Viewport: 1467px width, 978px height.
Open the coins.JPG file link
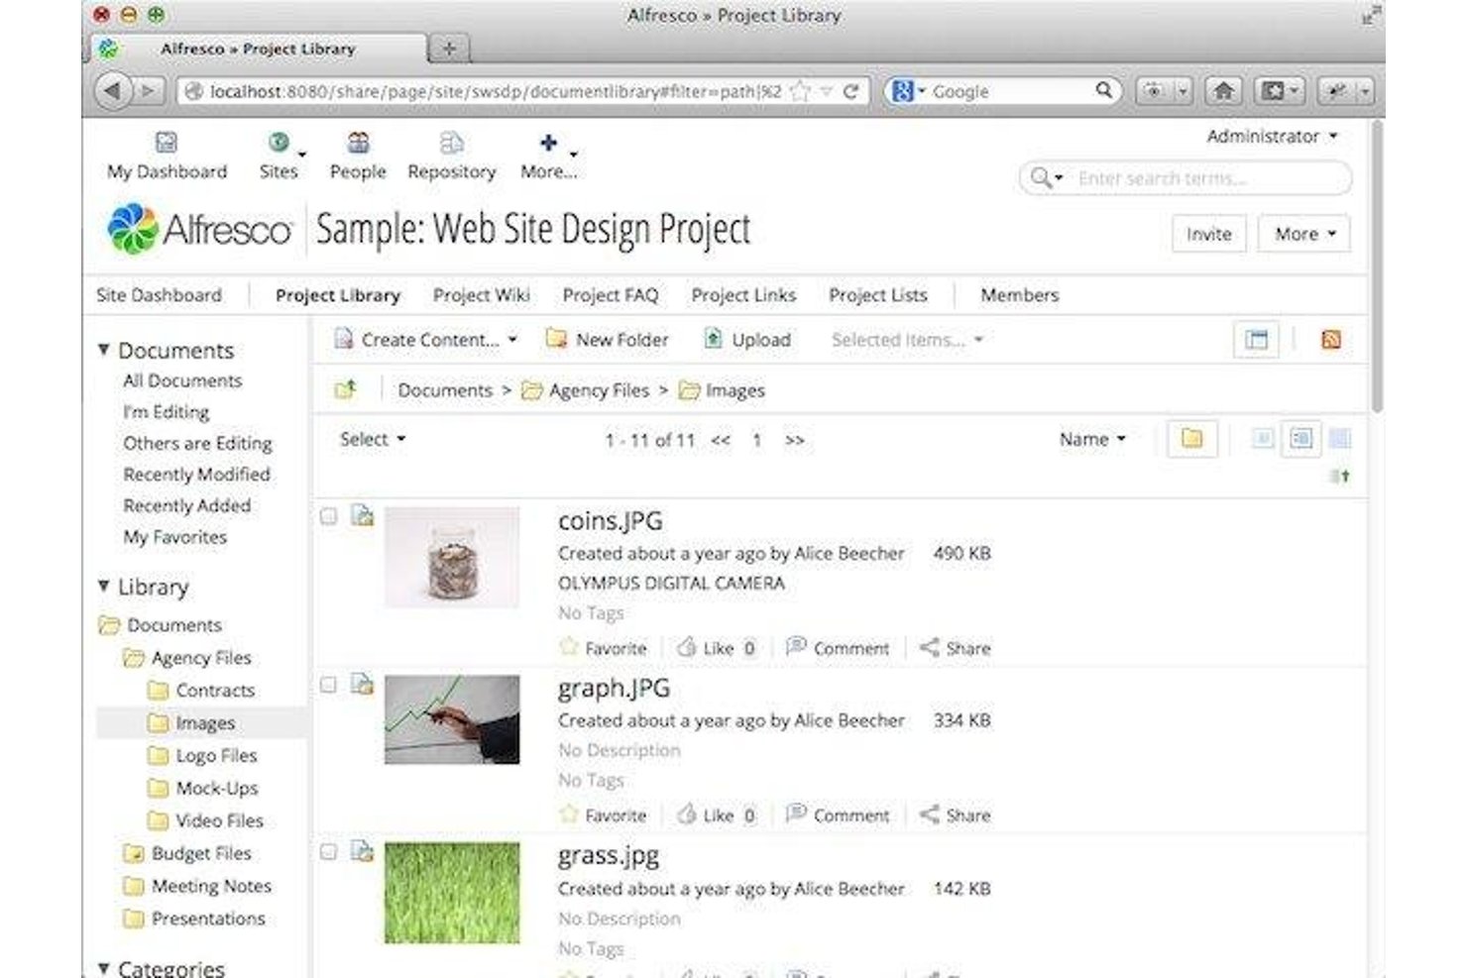click(x=611, y=520)
